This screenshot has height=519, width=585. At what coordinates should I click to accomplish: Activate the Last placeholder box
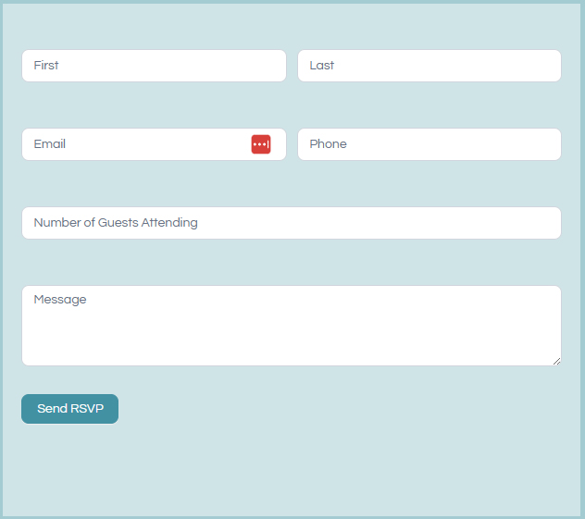(x=429, y=66)
